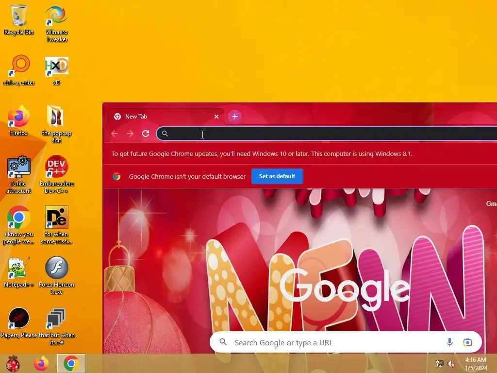Viewport: 497px width, 373px height.
Task: Click the search icon in address bar
Action: (x=165, y=134)
